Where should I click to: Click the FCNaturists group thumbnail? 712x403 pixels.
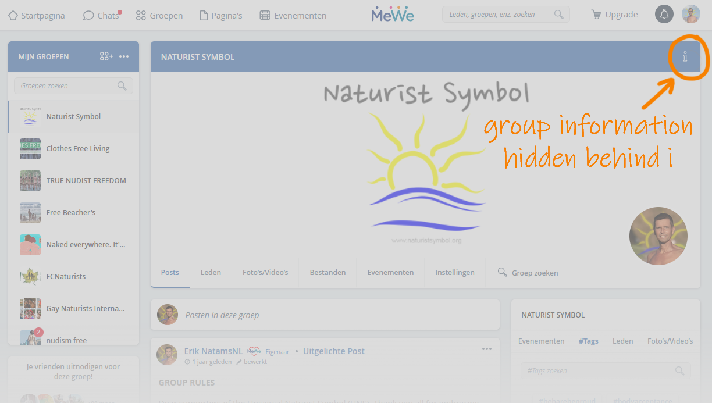click(30, 277)
